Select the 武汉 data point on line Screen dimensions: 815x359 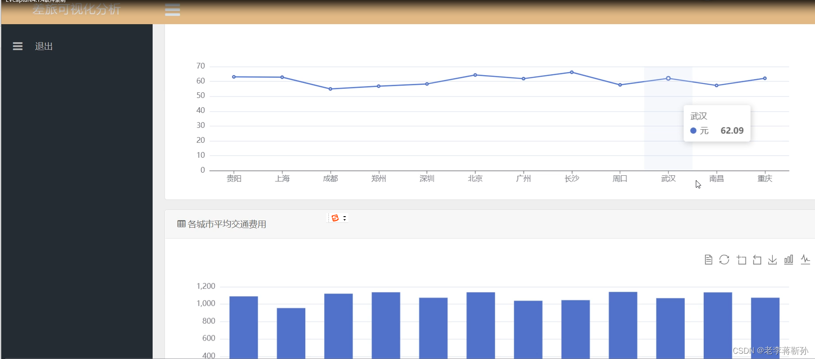pyautogui.click(x=668, y=78)
